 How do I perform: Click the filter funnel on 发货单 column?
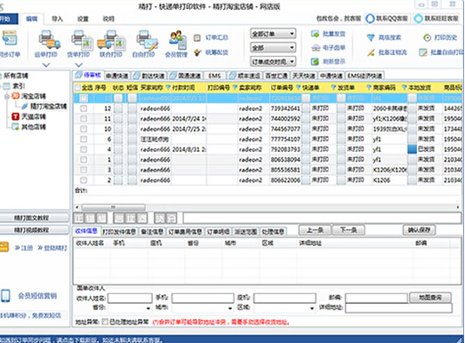point(333,87)
